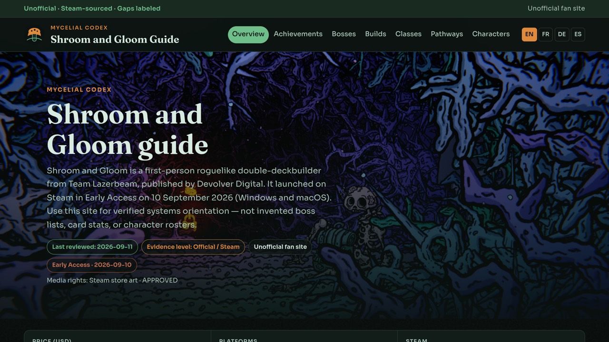Switch language to DE
This screenshot has height=342, width=609.
coord(562,34)
